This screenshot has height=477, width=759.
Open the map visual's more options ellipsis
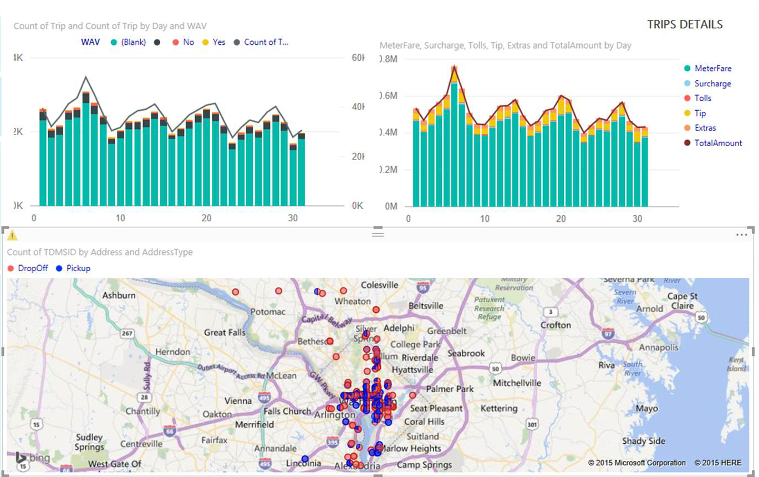tap(741, 235)
